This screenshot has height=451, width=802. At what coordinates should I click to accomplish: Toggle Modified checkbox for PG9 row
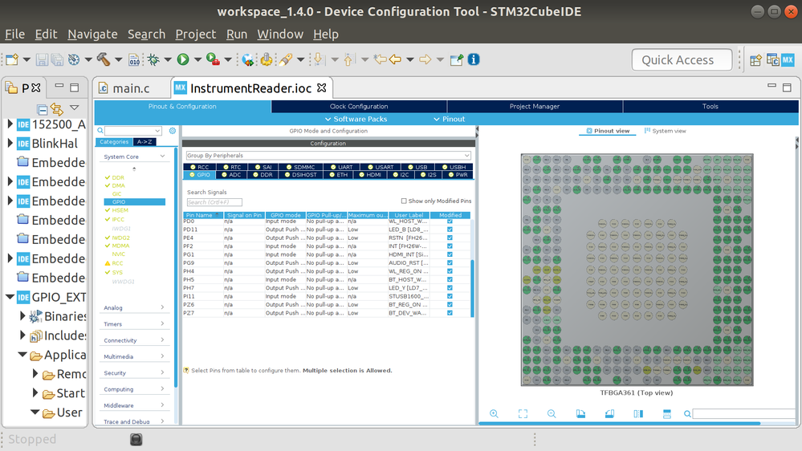pyautogui.click(x=450, y=263)
